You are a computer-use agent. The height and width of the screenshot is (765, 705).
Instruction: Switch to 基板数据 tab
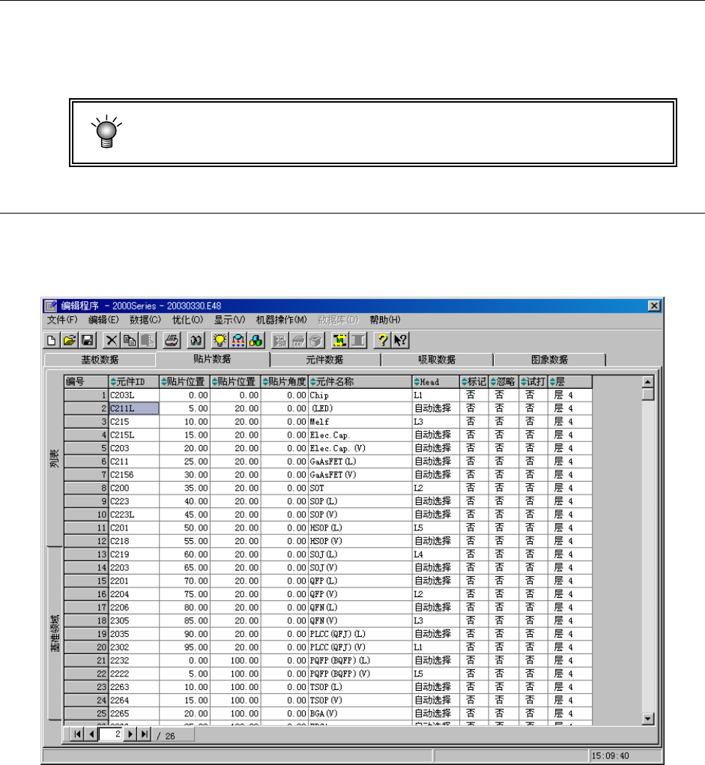point(100,360)
